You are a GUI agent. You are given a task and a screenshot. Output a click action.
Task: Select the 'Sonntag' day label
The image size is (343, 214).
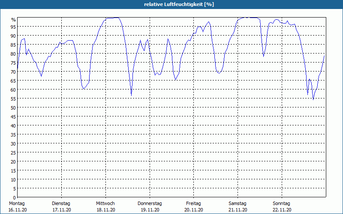pyautogui.click(x=281, y=204)
